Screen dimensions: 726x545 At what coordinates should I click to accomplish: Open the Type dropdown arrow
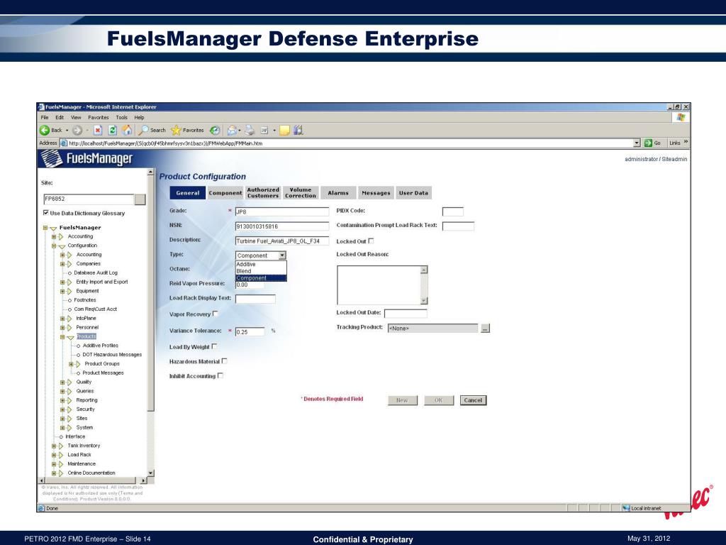click(x=282, y=255)
